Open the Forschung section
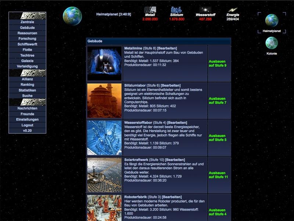Image resolution: width=294 pixels, height=221 pixels. pos(26,38)
